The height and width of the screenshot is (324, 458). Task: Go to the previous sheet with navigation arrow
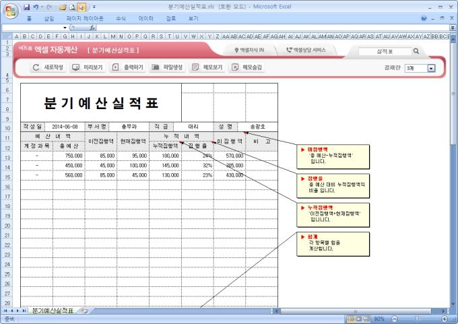pyautogui.click(x=11, y=311)
